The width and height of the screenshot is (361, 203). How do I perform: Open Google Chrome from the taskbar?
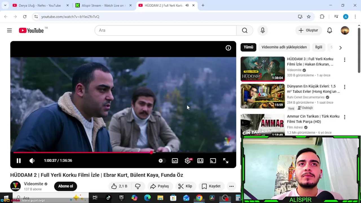(x=199, y=198)
